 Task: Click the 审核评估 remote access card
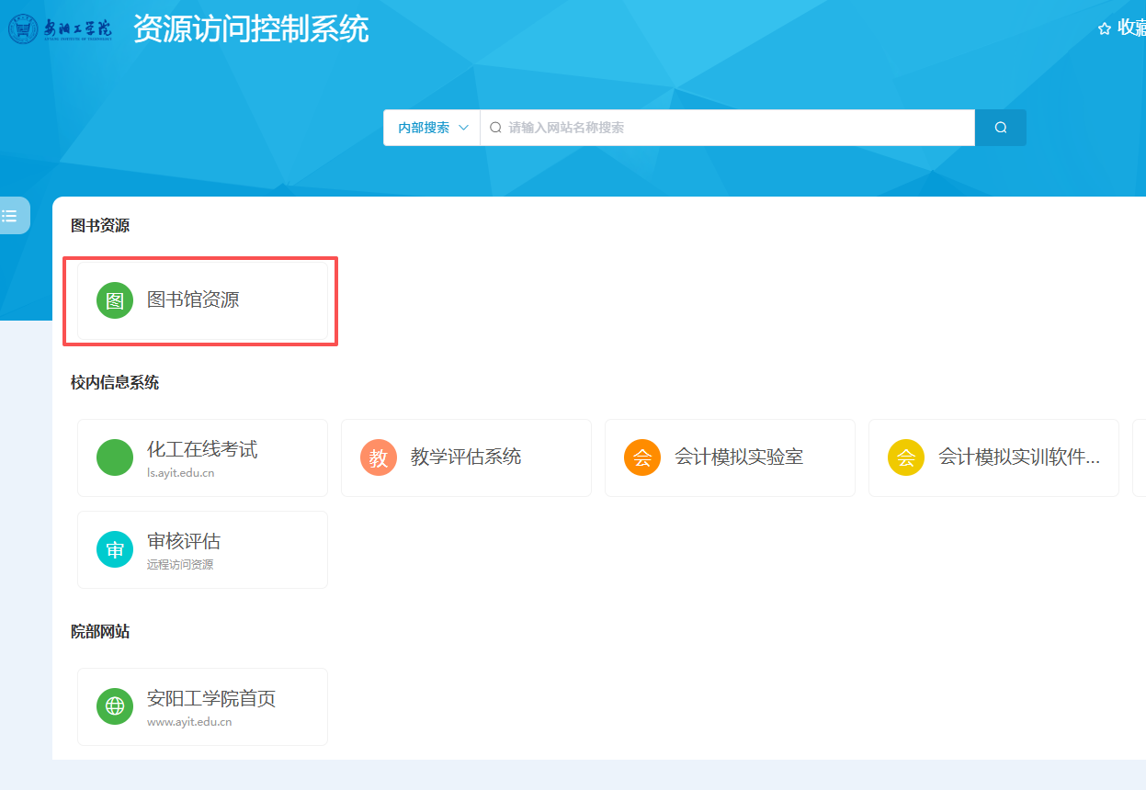tap(202, 549)
